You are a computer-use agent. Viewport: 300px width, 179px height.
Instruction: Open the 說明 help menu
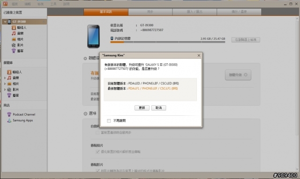[x=66, y=4]
